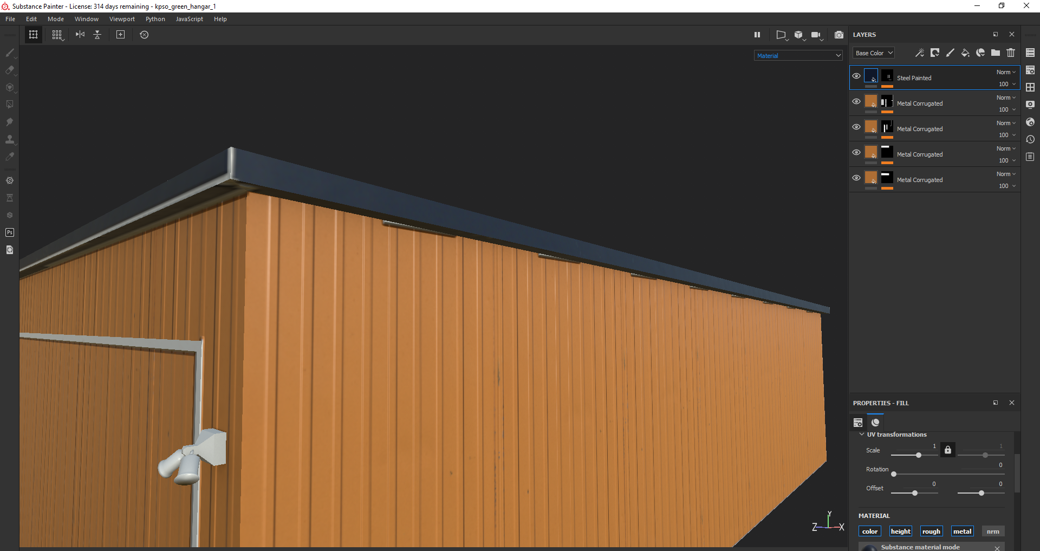
Task: Hide the Steel Painted layer
Action: tap(856, 76)
